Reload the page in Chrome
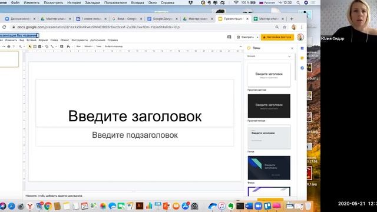377x212 pixels. tap(4, 27)
